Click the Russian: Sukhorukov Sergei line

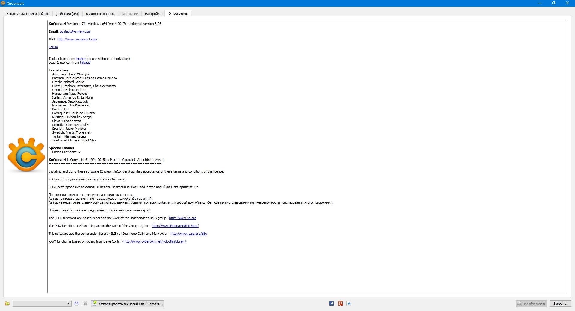(x=72, y=117)
